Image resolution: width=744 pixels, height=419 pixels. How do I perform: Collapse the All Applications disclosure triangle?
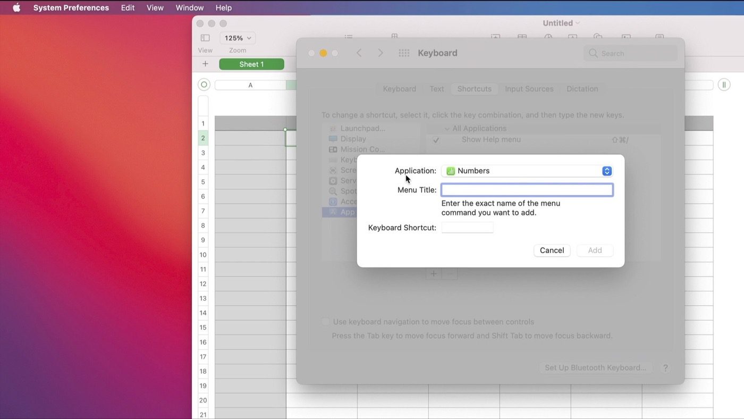[x=447, y=129]
